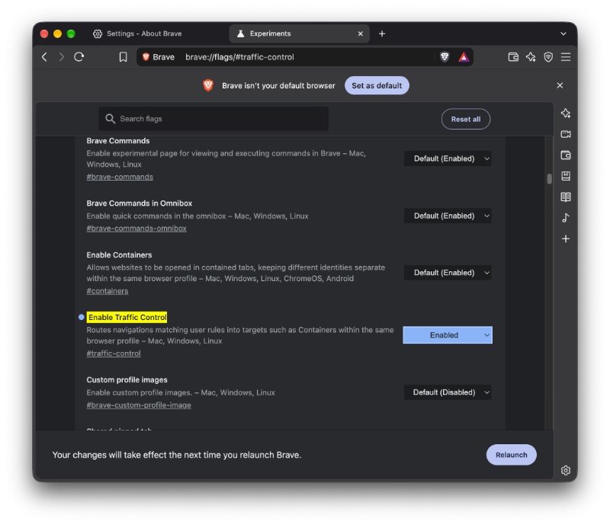Click the Relaunch button
610x525 pixels.
(511, 455)
